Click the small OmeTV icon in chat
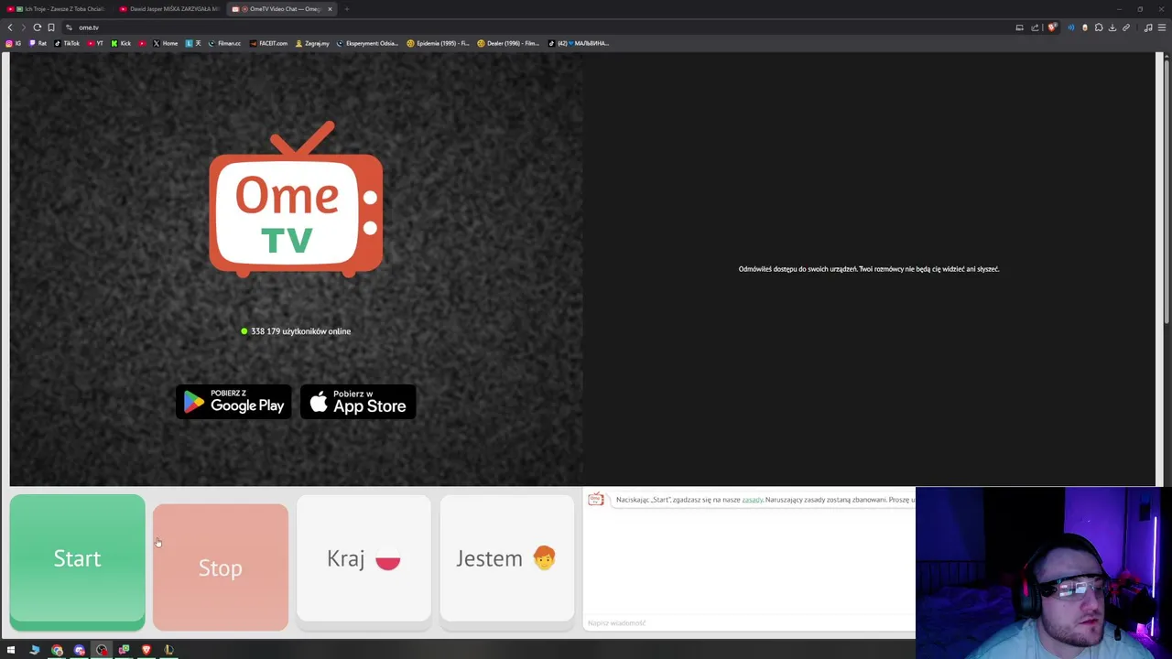Screen dimensions: 1172x659 coord(596,499)
